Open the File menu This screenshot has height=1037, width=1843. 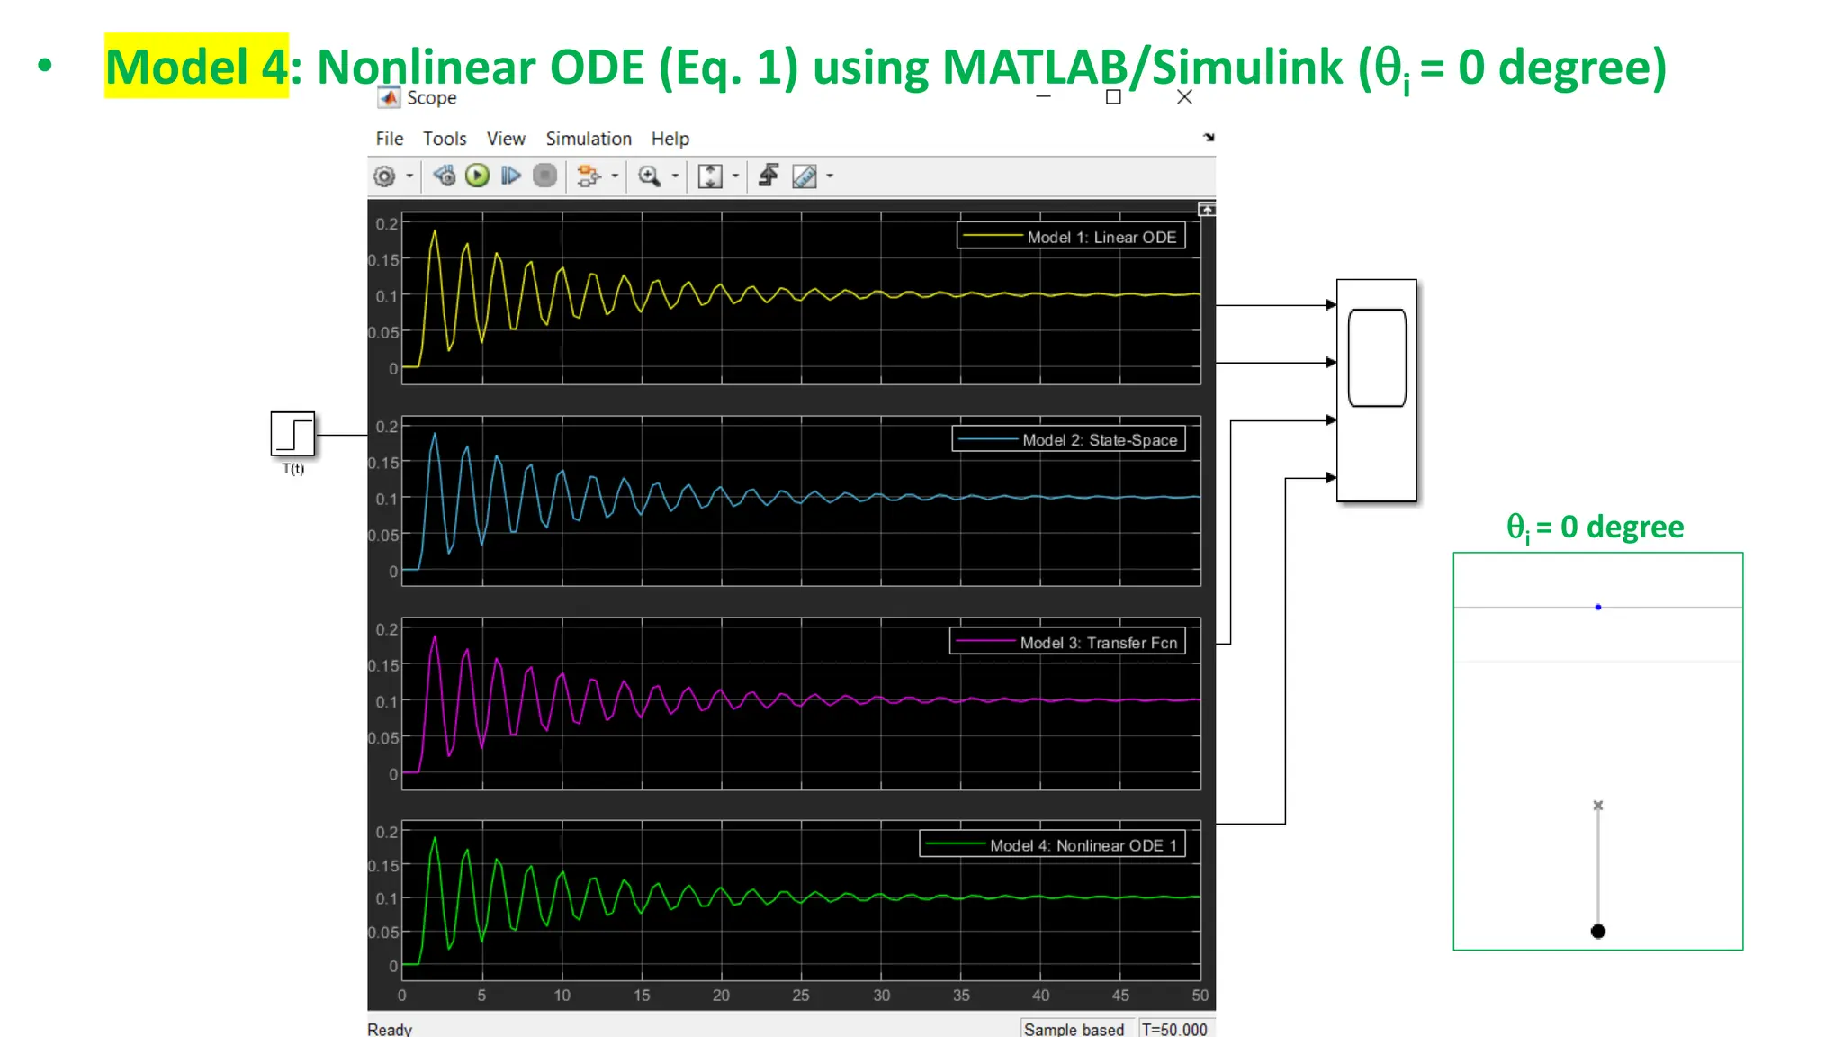(x=390, y=139)
